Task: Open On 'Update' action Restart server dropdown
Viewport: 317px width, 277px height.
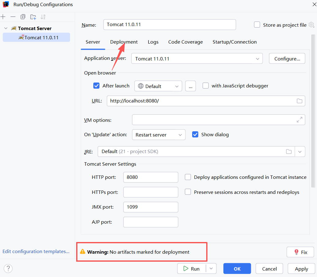Action: pyautogui.click(x=159, y=135)
